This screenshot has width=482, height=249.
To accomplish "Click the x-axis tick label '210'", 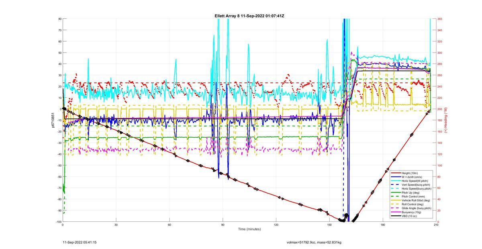I will click(x=436, y=225).
